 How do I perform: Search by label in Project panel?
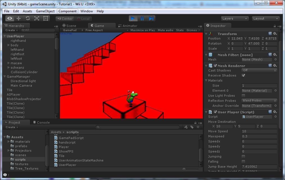192,127
